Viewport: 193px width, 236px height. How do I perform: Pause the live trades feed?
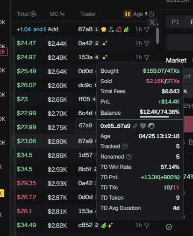pyautogui.click(x=128, y=14)
